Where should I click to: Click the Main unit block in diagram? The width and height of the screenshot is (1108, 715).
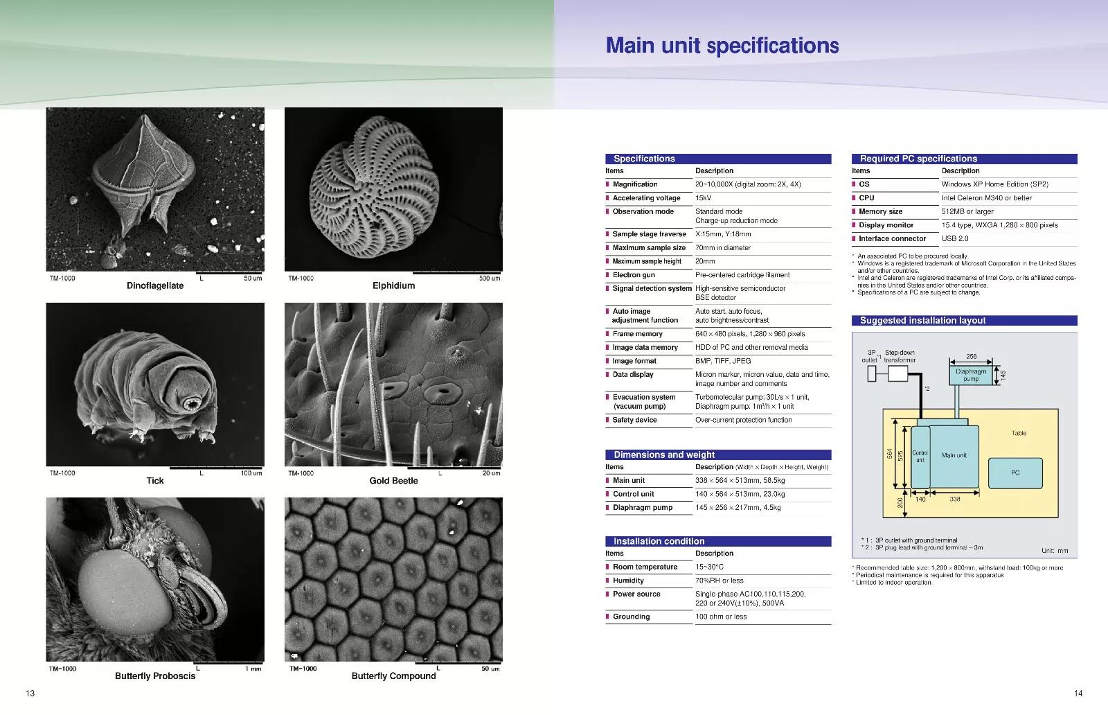(x=954, y=455)
